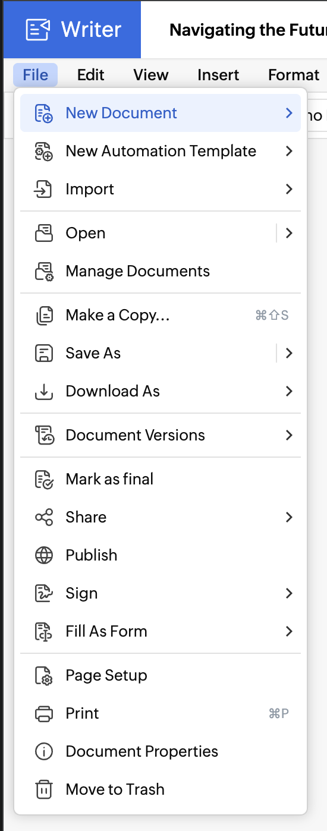This screenshot has width=327, height=831.
Task: Click the Writer brand text
Action: coord(91,29)
